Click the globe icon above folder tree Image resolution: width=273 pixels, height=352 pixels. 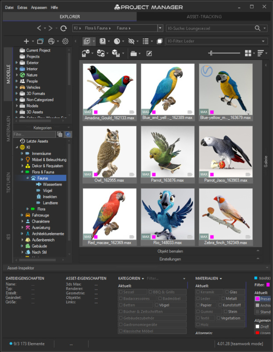coord(51,41)
